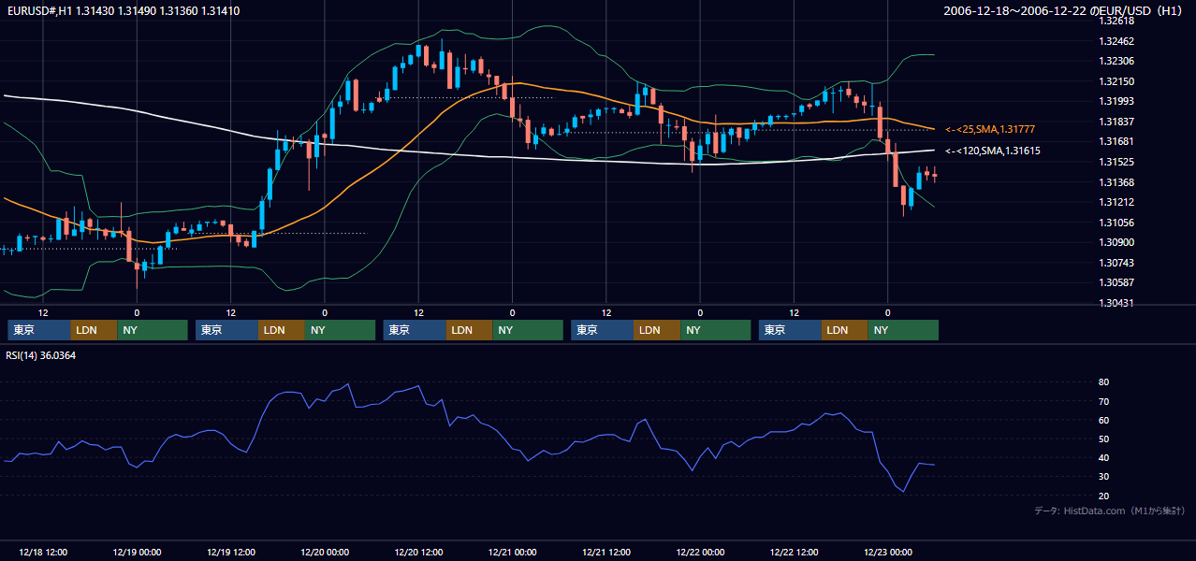Viewport: 1196px width, 561px height.
Task: Click the 12/18 12:00 time axis label
Action: click(42, 552)
